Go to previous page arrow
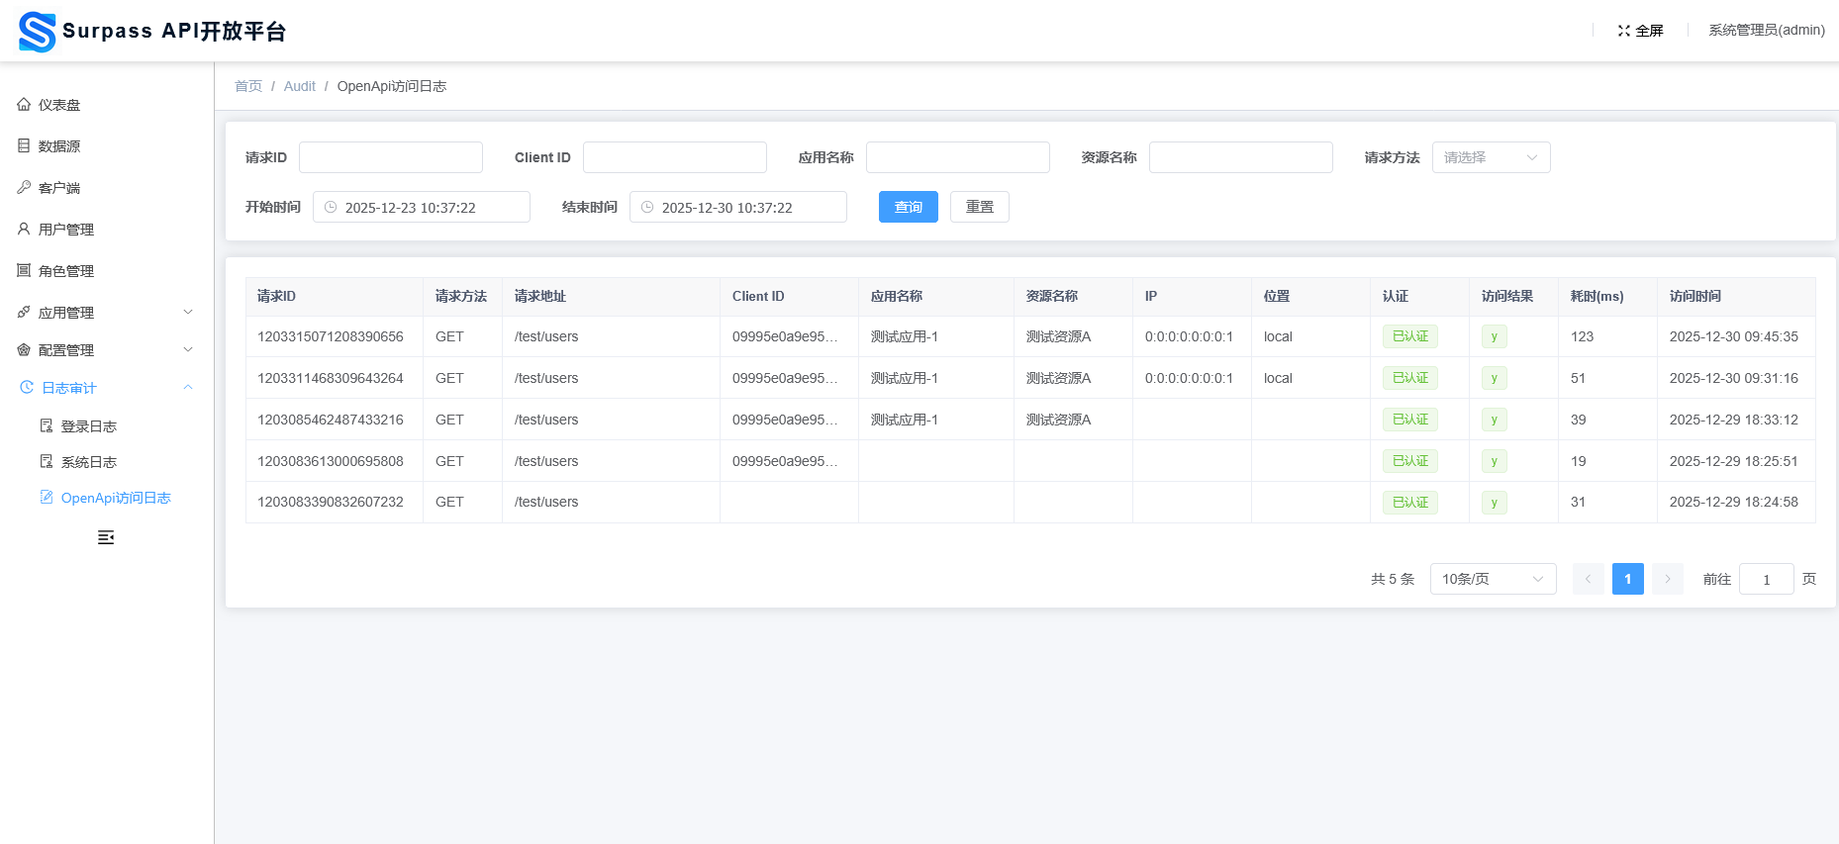The height and width of the screenshot is (844, 1839). 1589,579
